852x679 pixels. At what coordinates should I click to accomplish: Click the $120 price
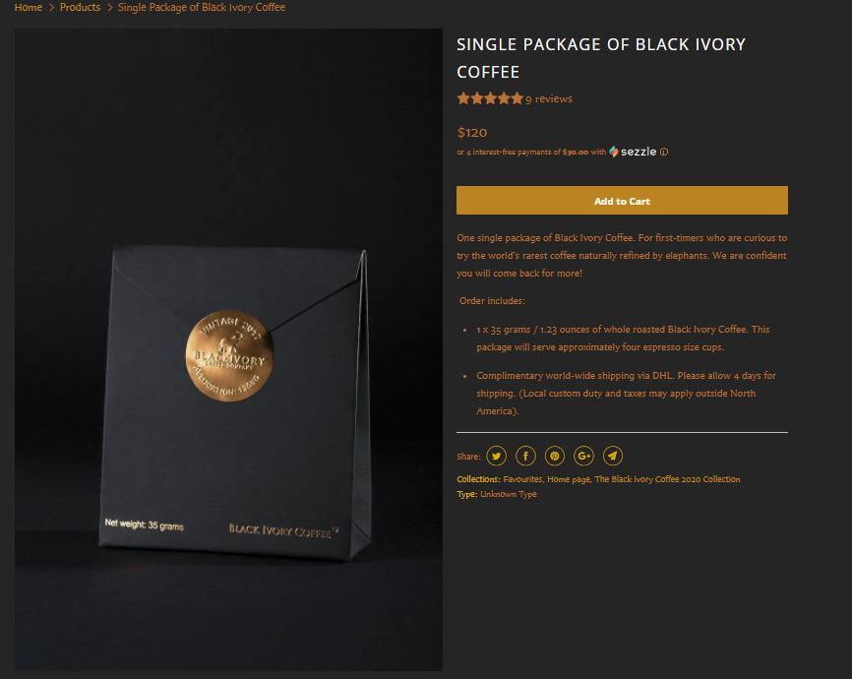(472, 132)
